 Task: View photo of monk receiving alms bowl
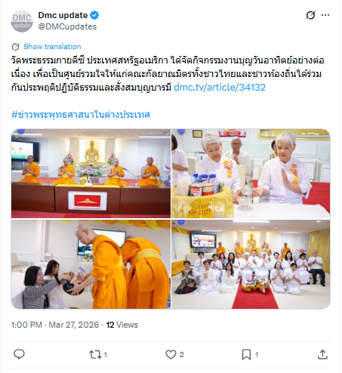click(x=91, y=264)
